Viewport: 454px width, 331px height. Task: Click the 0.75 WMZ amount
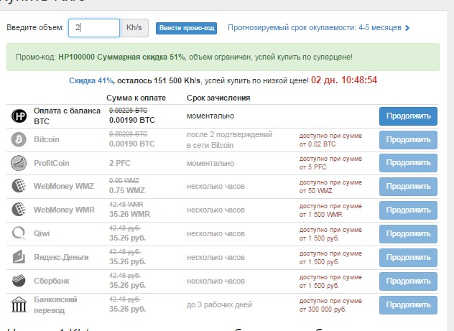click(127, 190)
